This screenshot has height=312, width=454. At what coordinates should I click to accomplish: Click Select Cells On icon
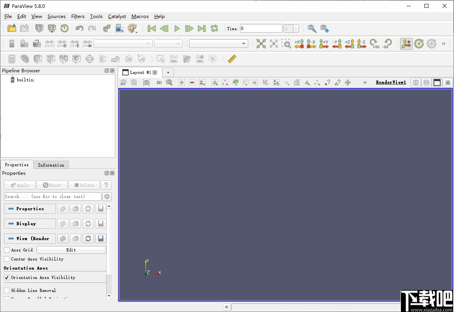click(x=214, y=83)
